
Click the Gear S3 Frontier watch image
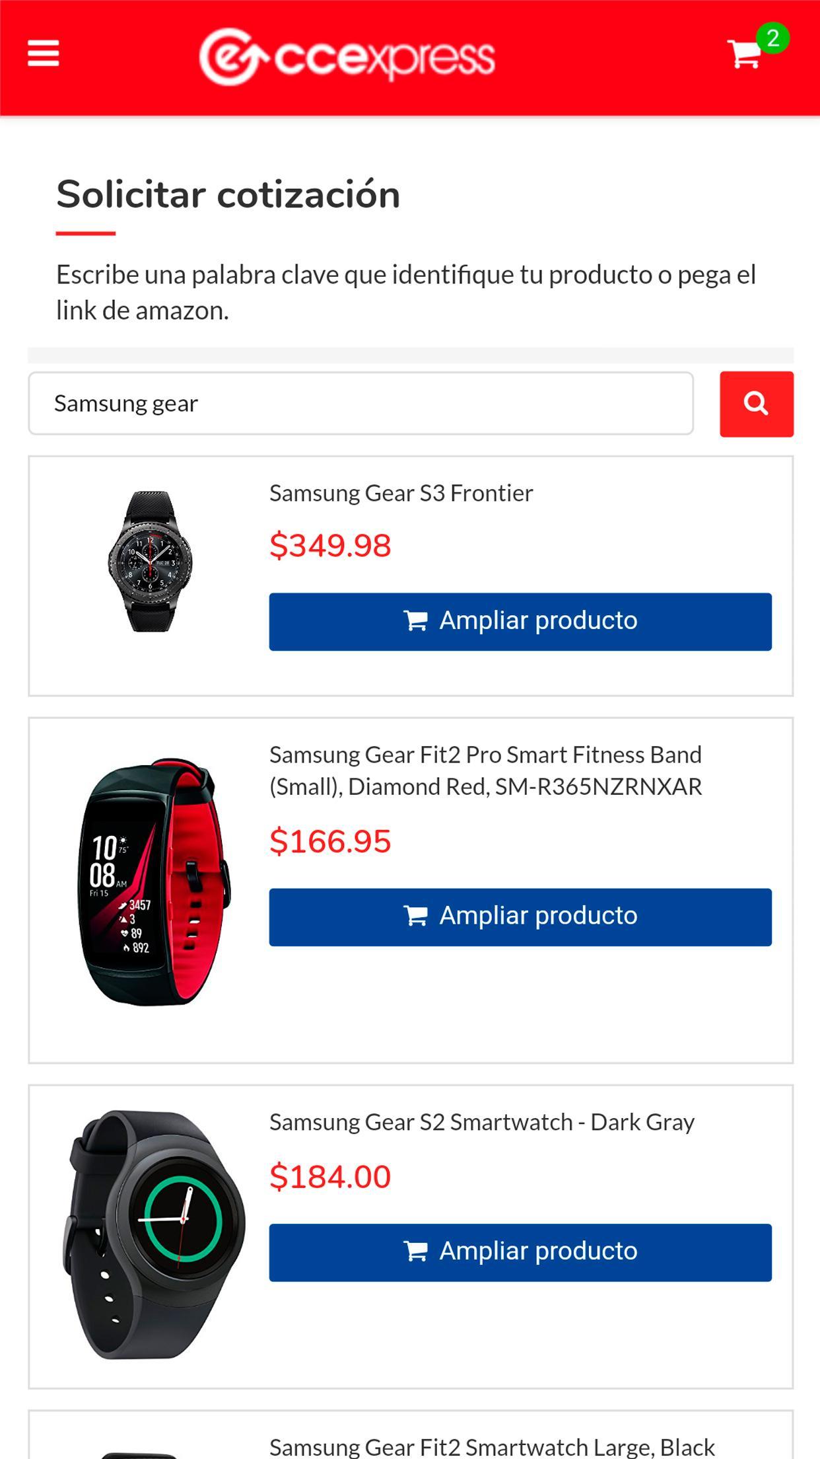click(151, 562)
